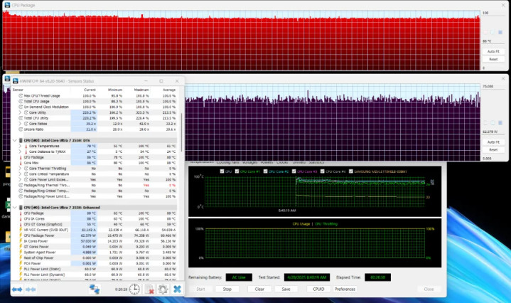Screen dimensions: 511x303
Task: Click the HWiNFO title bar app icon
Action: (x=8, y=82)
